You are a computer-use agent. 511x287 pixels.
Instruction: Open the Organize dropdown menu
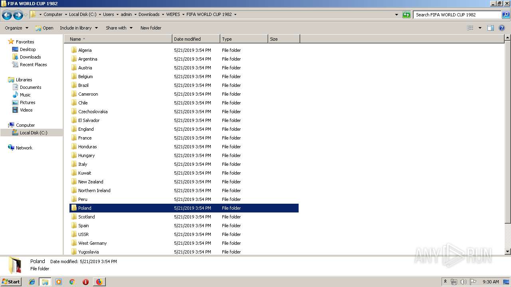click(16, 28)
